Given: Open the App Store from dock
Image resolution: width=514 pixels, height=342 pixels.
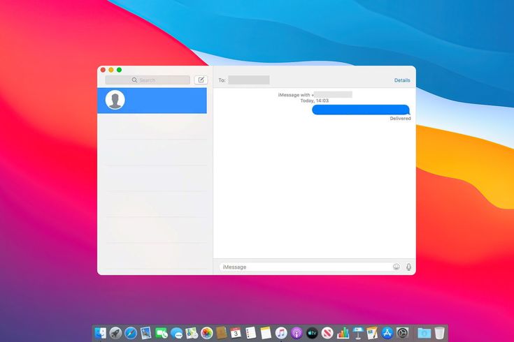Looking at the screenshot, I should tap(387, 333).
